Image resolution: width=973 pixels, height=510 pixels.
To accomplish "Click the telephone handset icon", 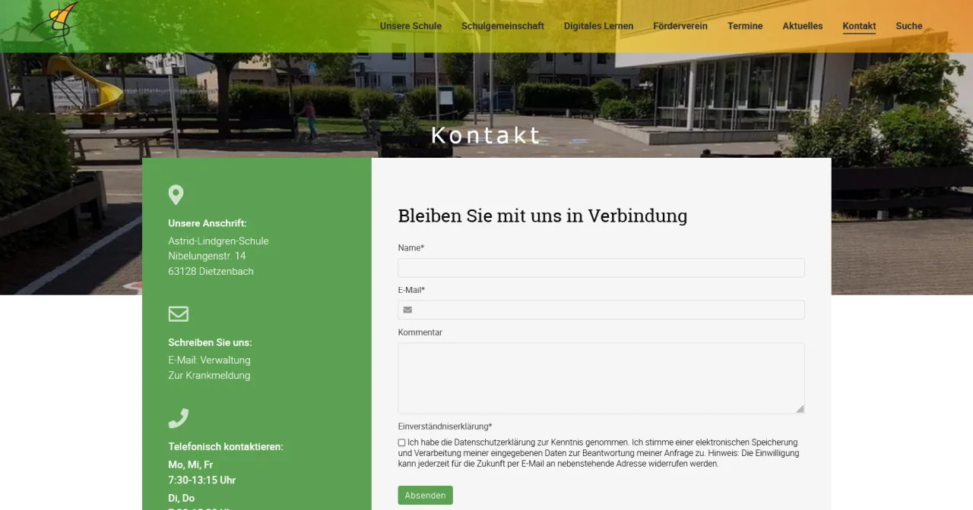I will (178, 418).
